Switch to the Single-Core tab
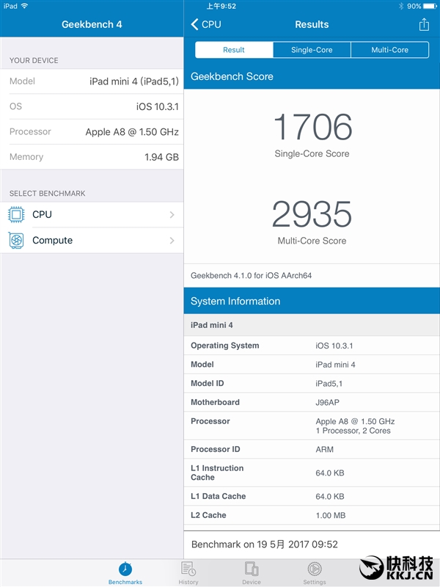The height and width of the screenshot is (587, 440). click(x=312, y=50)
